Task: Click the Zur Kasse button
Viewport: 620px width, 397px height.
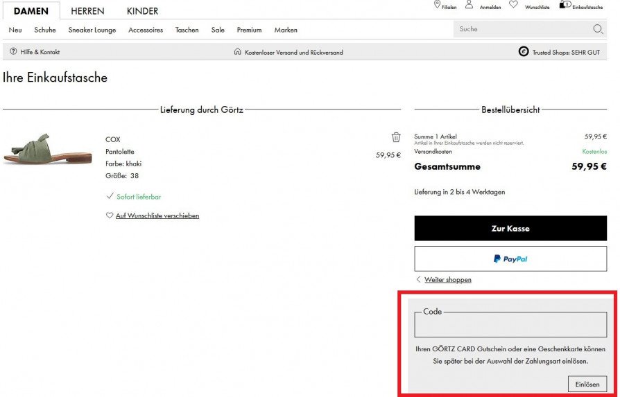Action: (510, 229)
